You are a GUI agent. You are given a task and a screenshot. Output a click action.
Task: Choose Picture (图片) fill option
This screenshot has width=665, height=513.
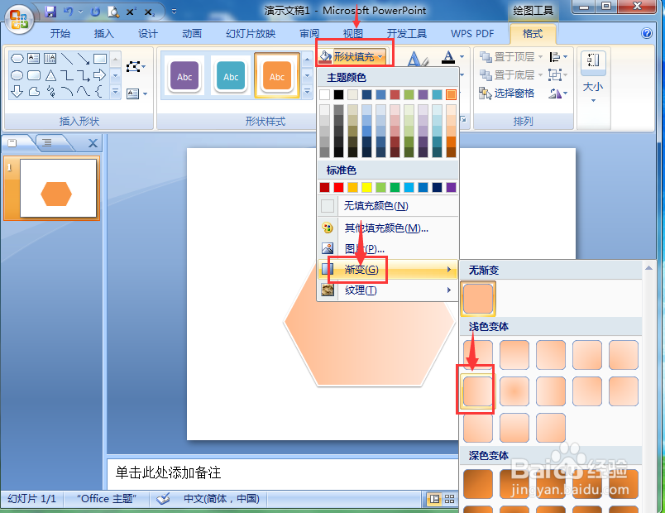[387, 249]
